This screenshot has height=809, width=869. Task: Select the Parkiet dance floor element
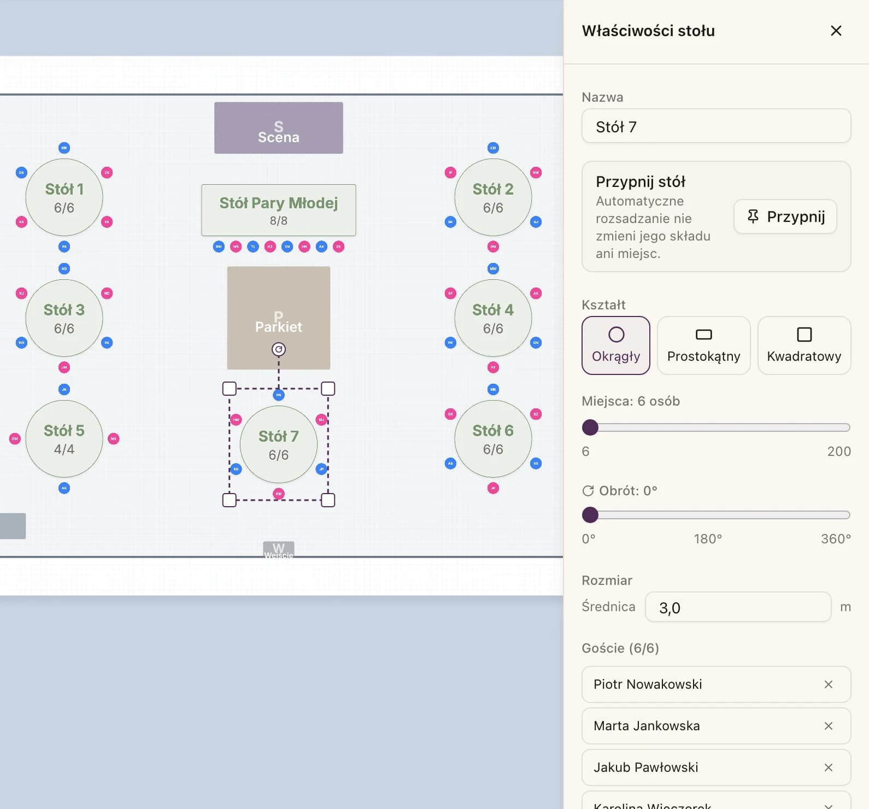click(x=279, y=318)
